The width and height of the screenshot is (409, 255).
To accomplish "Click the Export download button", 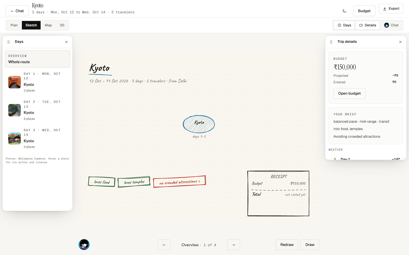I will click(391, 8).
